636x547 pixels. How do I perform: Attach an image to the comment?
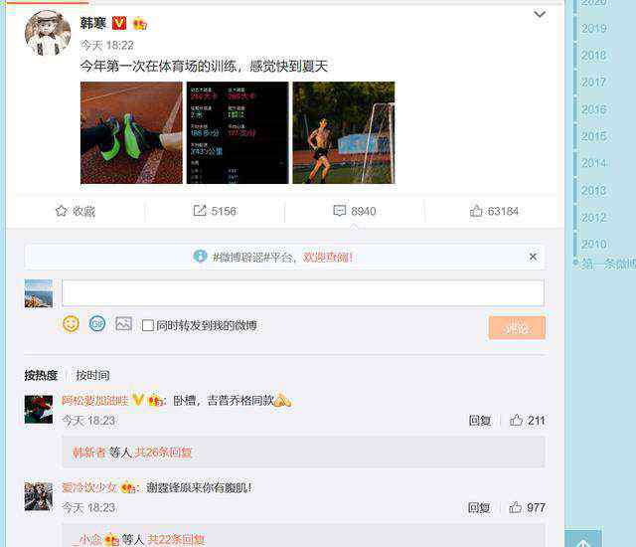click(123, 324)
